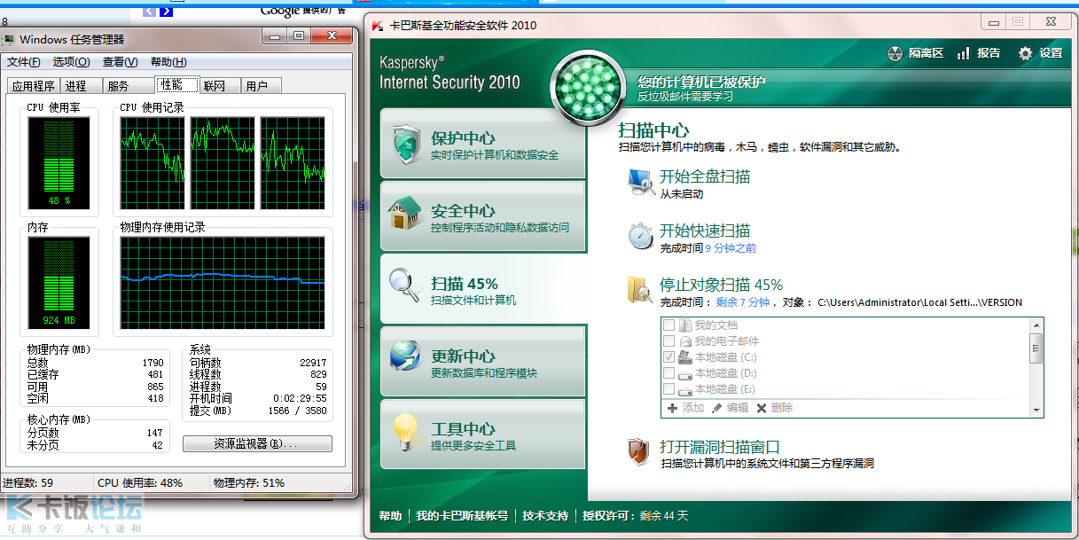Open the 更新中心 section in Kaspersky
1079x540 pixels.
483,362
